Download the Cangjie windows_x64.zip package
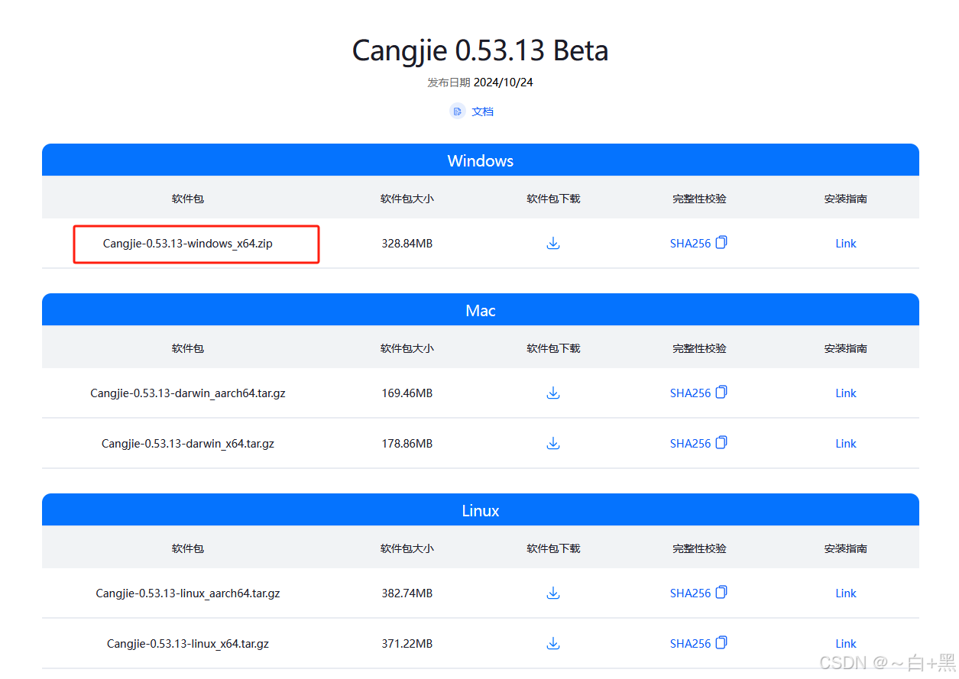This screenshot has width=959, height=679. [x=553, y=244]
